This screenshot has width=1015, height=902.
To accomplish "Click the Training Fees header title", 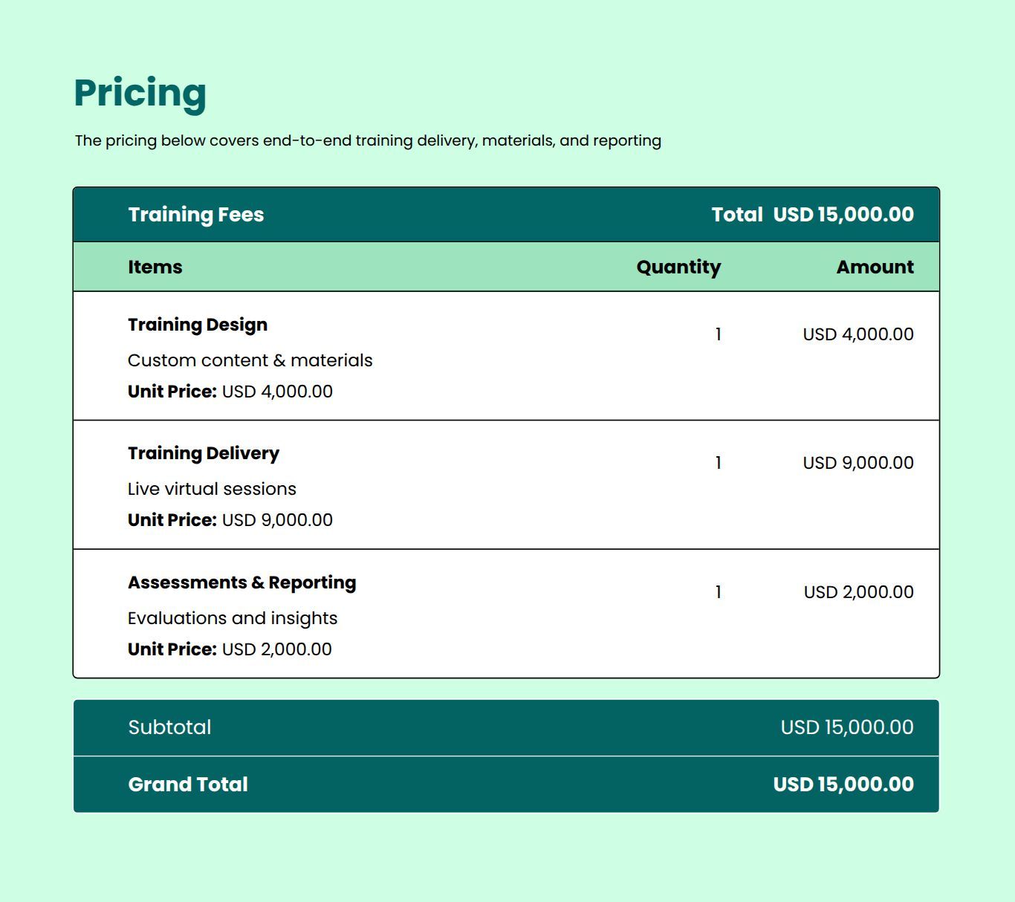I will pyautogui.click(x=195, y=215).
